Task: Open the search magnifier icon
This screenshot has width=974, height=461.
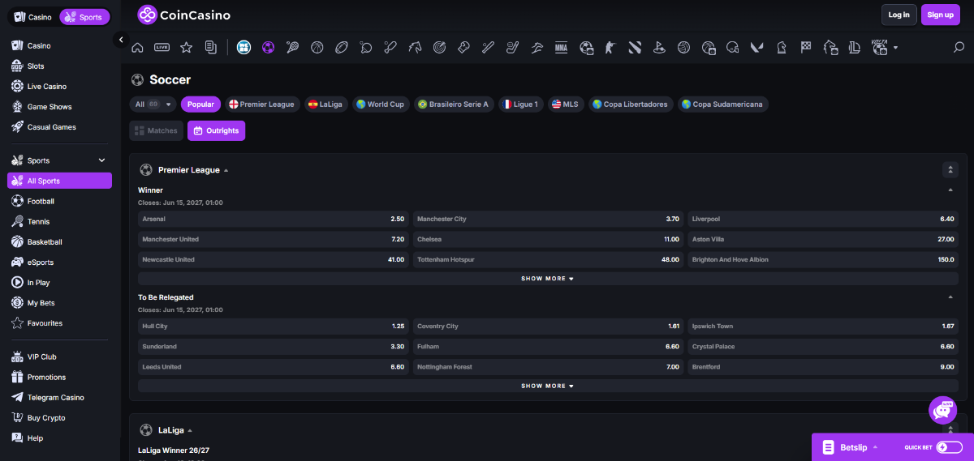Action: click(x=959, y=48)
